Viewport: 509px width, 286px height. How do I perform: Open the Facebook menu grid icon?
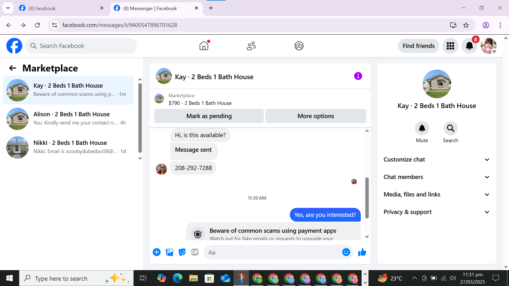pos(450,46)
